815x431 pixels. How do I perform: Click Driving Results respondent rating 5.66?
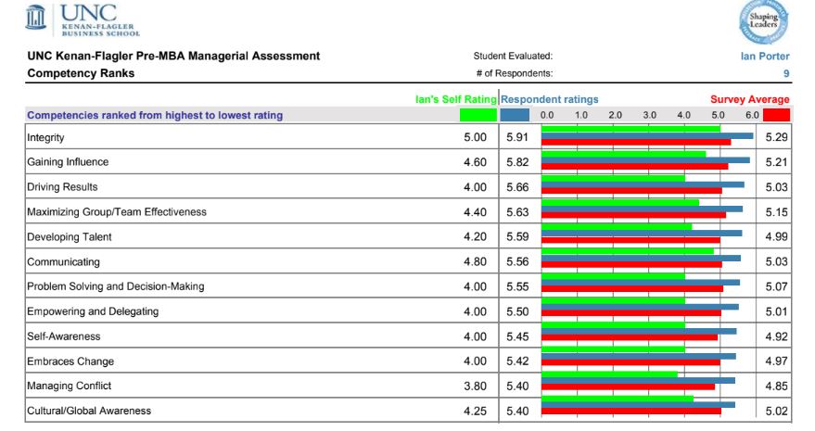517,187
